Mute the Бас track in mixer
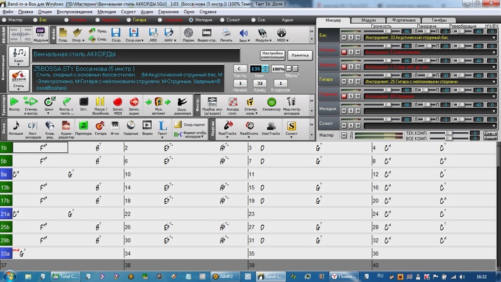 [344, 38]
